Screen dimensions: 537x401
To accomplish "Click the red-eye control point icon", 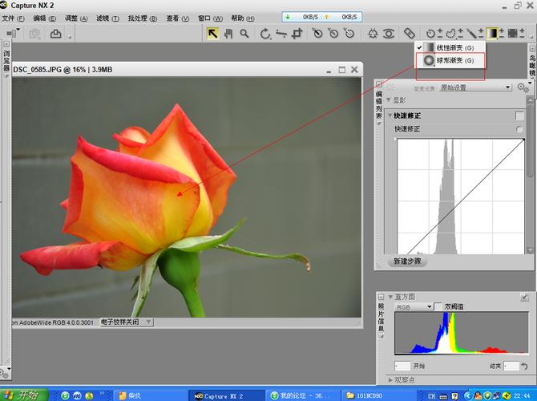I will 389,33.
